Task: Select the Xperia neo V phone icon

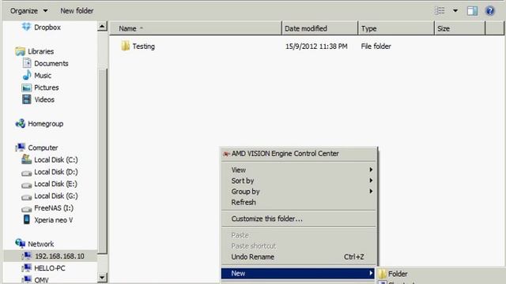Action: click(x=26, y=219)
